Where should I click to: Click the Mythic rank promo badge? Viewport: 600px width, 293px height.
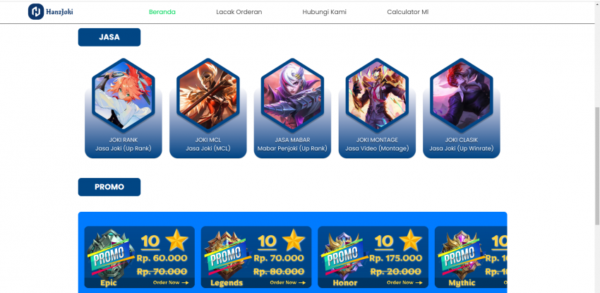[461, 253]
